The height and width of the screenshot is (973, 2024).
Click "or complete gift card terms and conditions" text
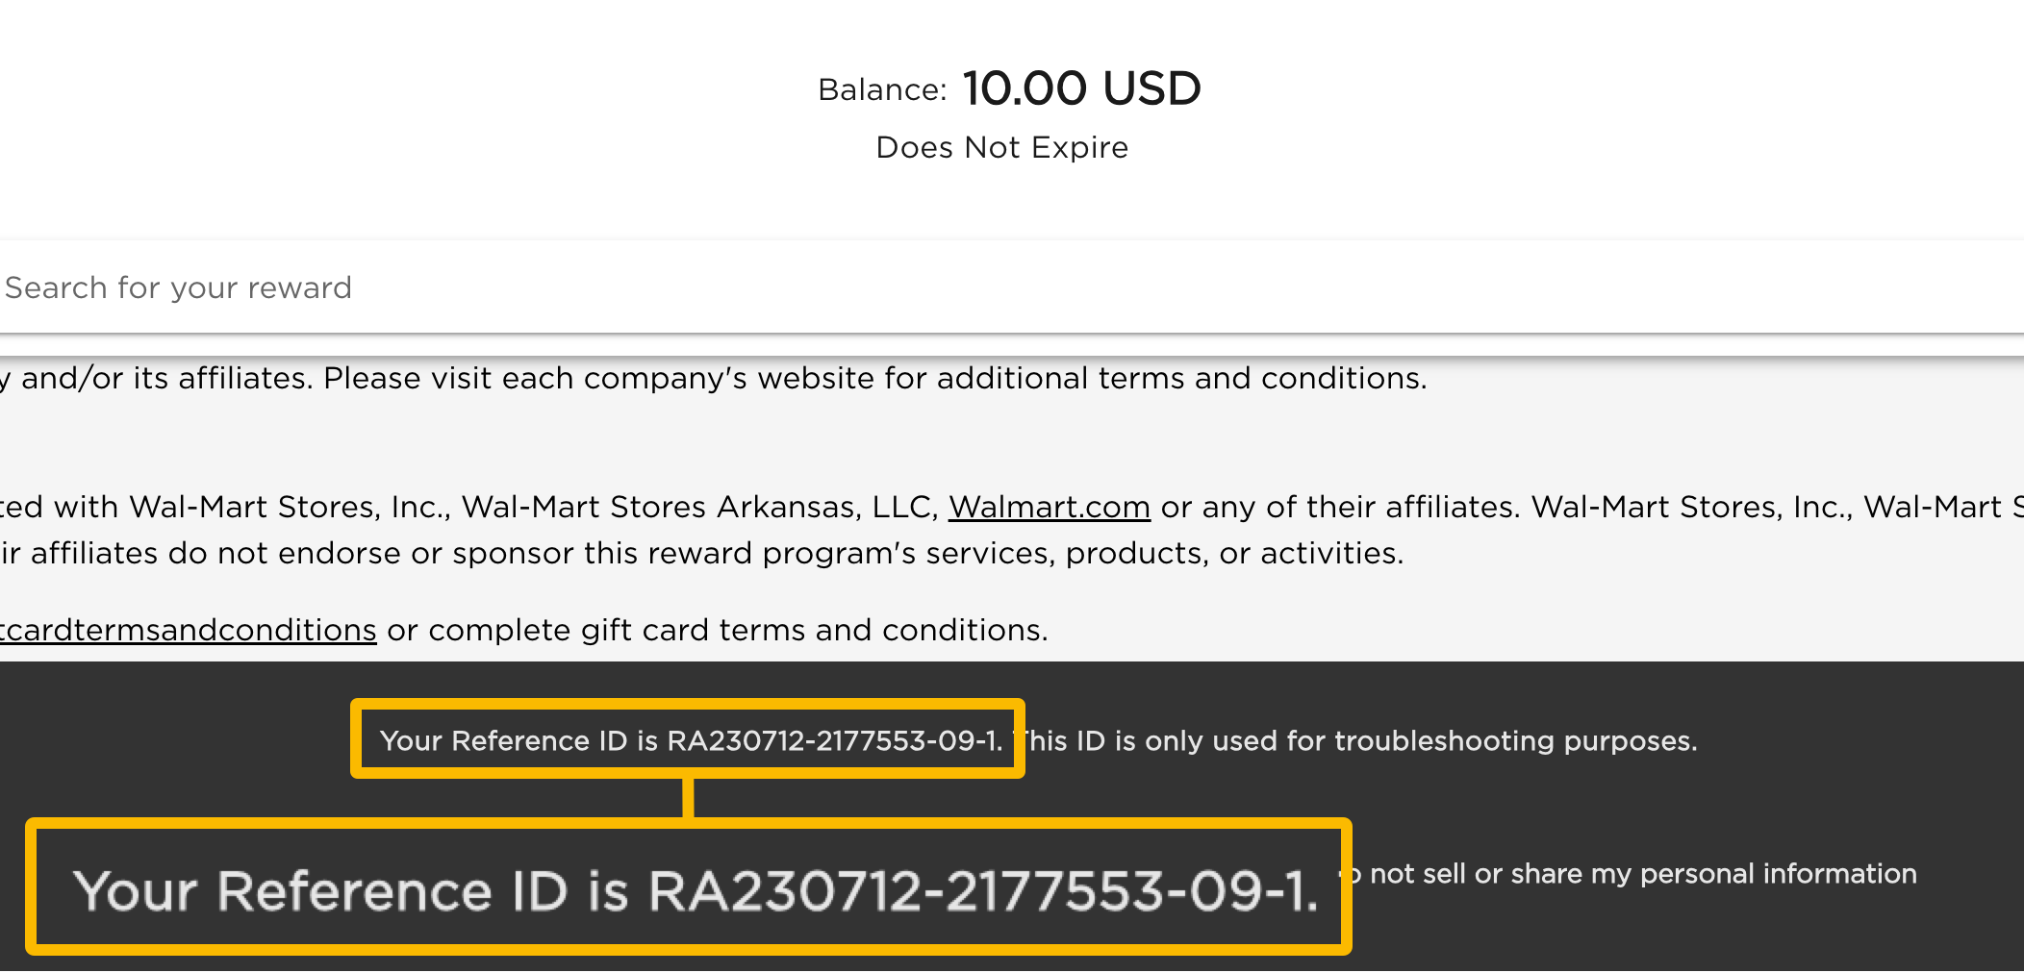[x=717, y=630]
